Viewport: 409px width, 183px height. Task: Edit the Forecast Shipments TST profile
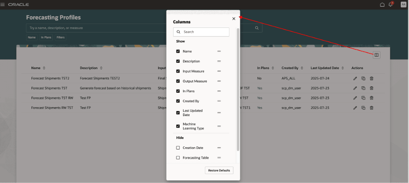pos(355,88)
